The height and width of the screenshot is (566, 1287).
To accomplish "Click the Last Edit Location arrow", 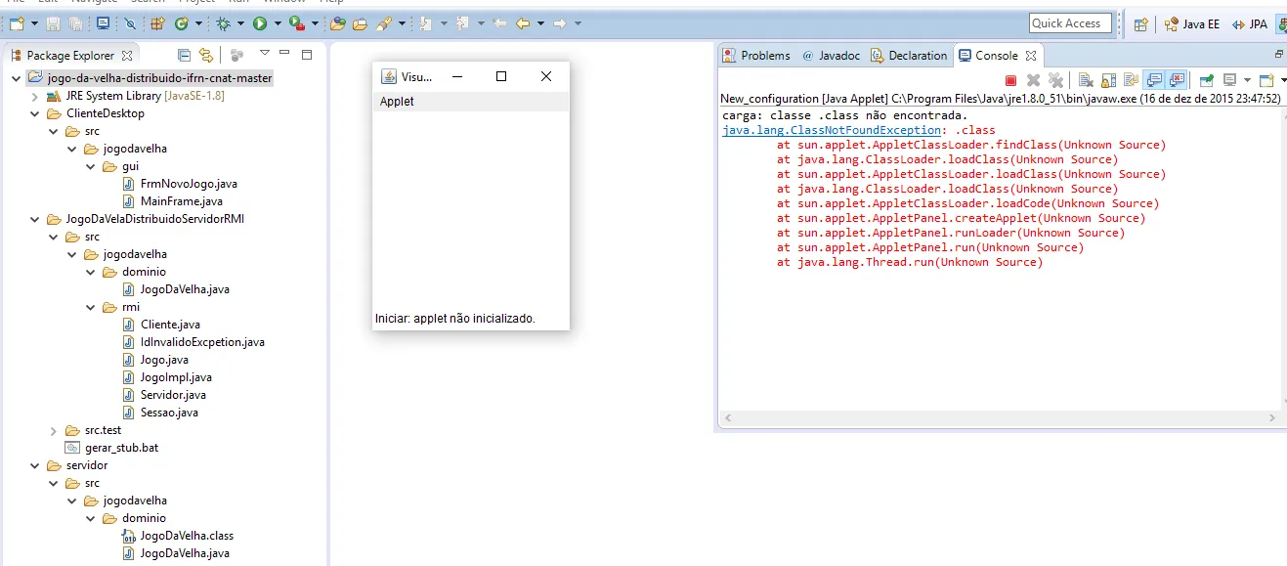I will click(x=498, y=23).
